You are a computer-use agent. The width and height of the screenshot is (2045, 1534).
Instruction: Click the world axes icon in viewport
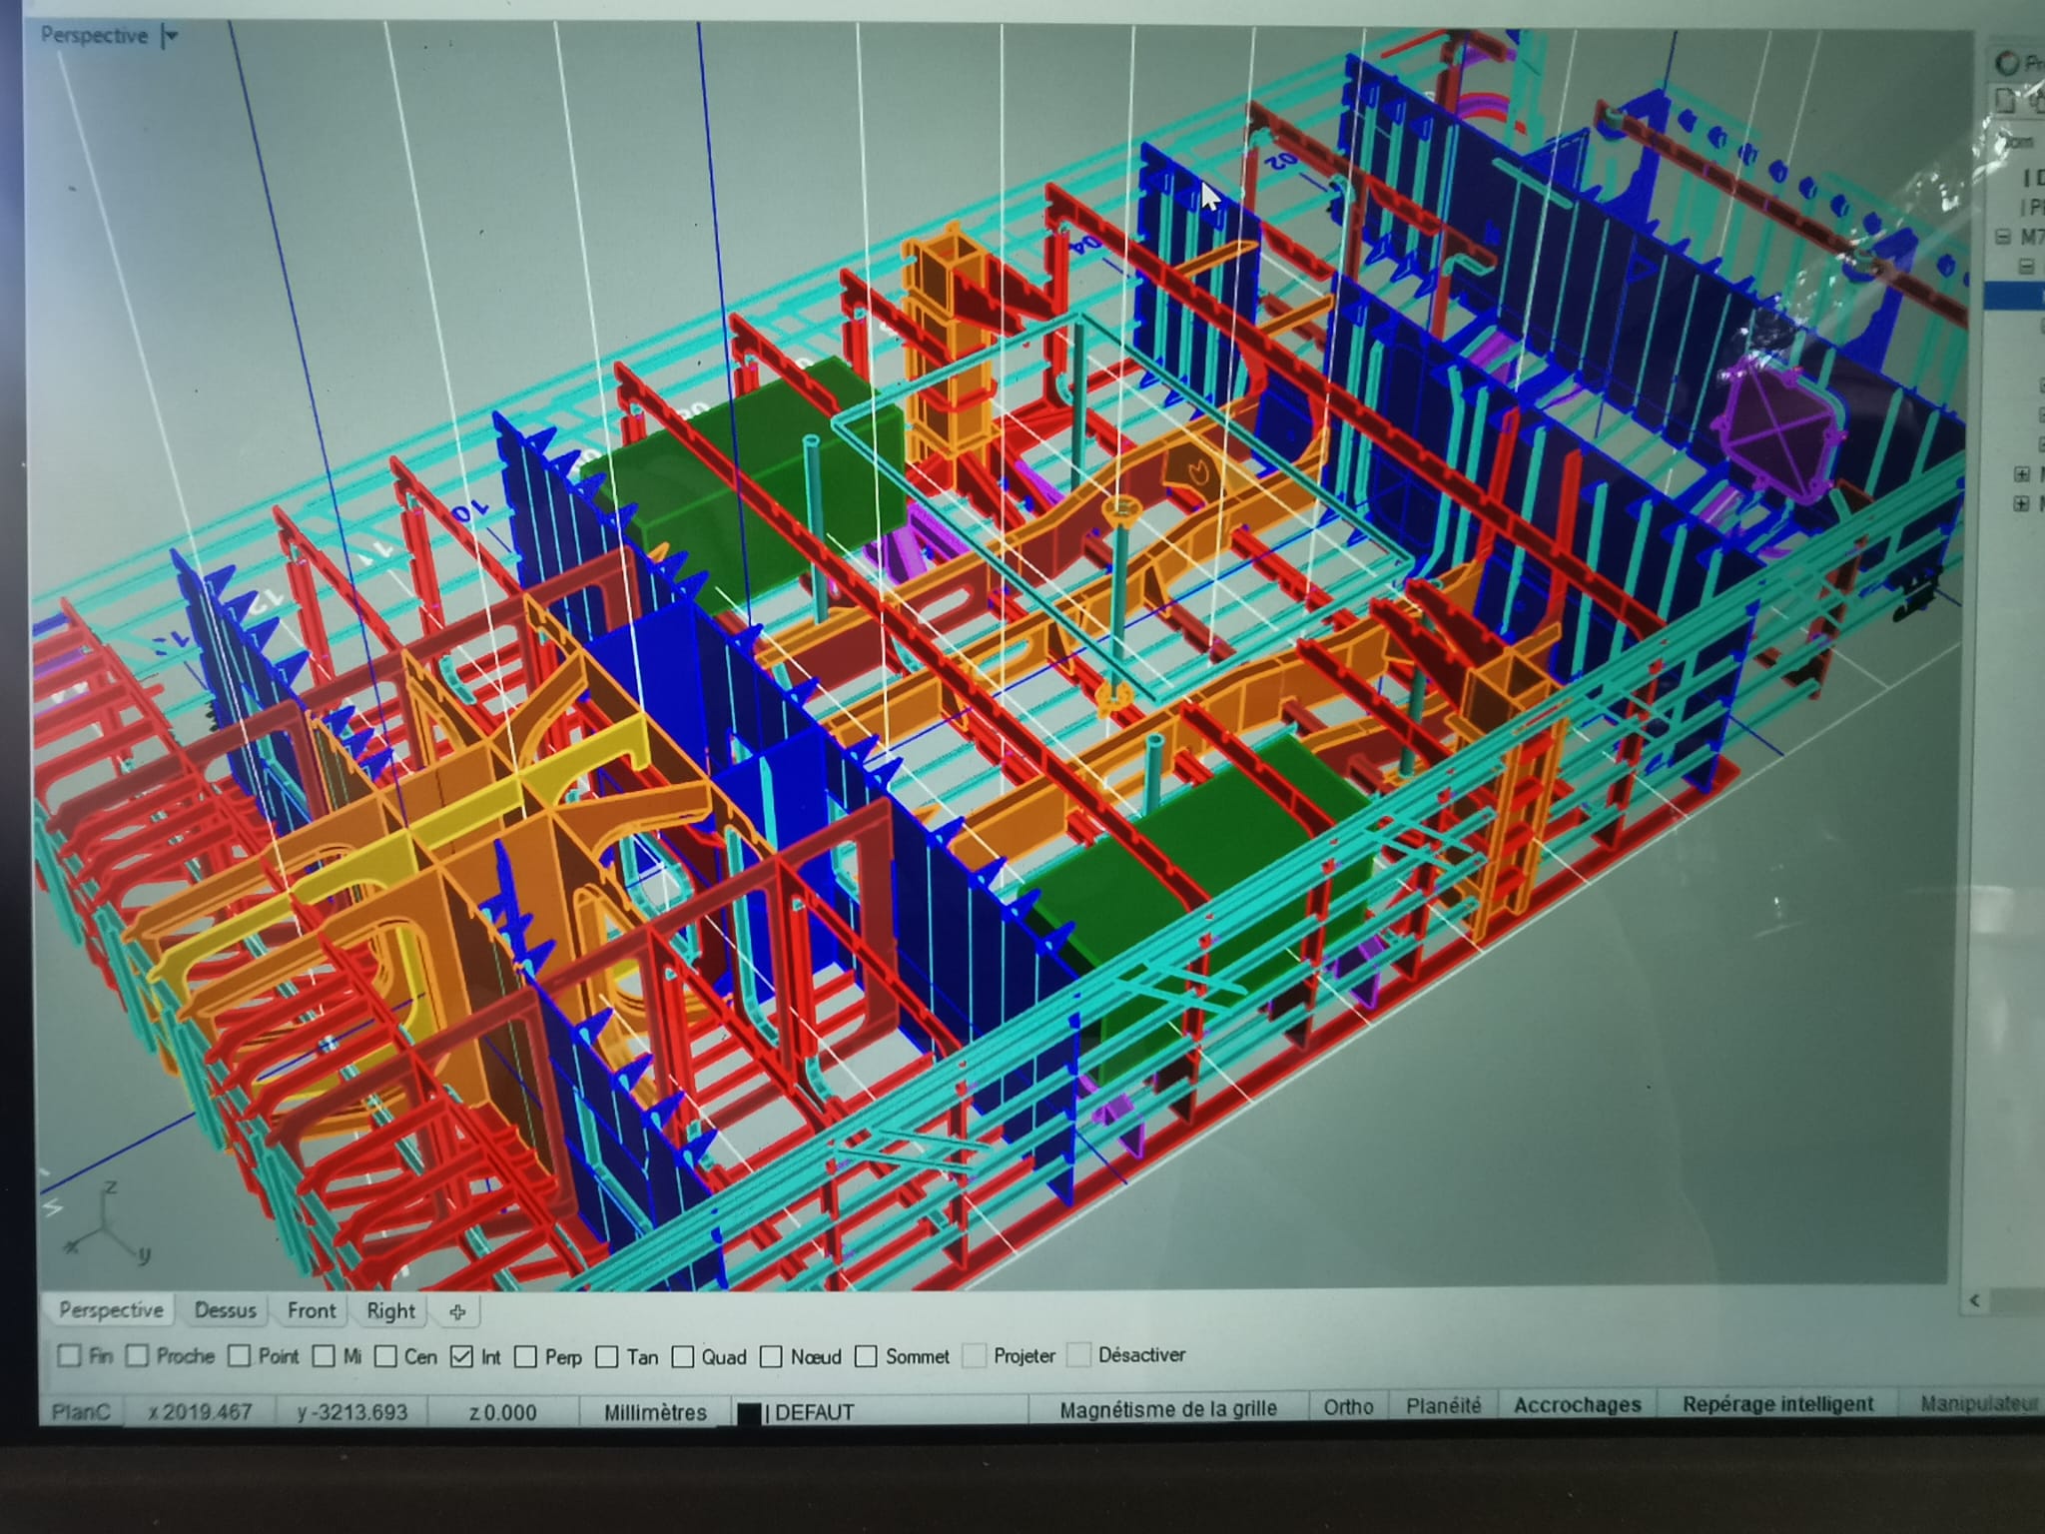pyautogui.click(x=104, y=1226)
